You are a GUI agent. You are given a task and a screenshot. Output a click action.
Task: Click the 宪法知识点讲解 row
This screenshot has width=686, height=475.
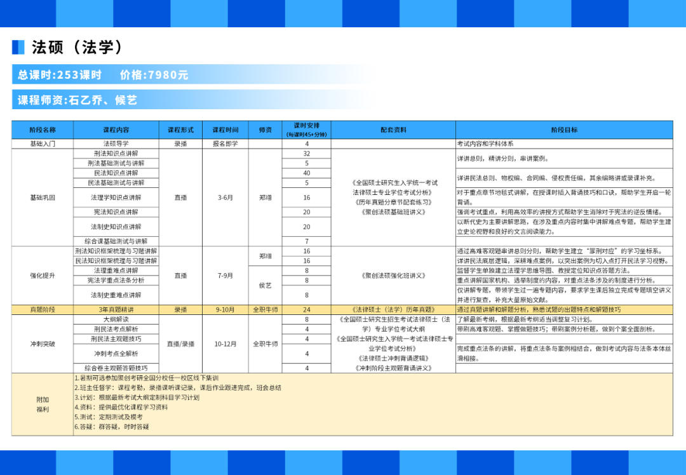click(x=116, y=212)
